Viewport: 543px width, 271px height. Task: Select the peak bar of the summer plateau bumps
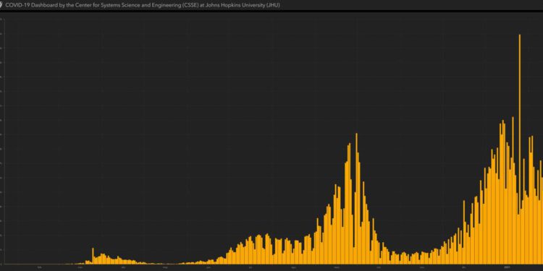[266, 249]
